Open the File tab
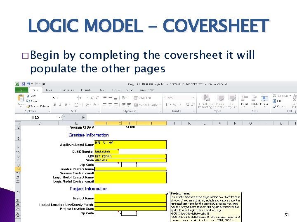 coord(21,90)
